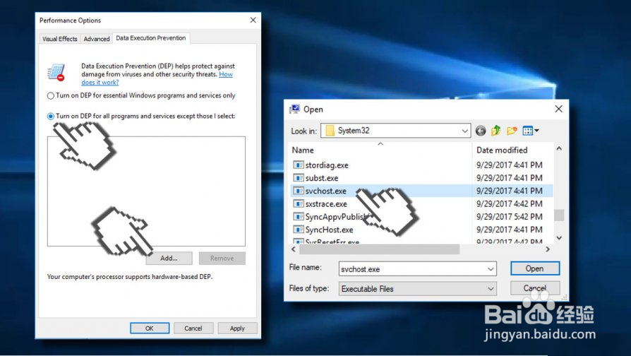The width and height of the screenshot is (631, 356).
Task: Click the sxstrace.exe file icon
Action: [x=298, y=203]
